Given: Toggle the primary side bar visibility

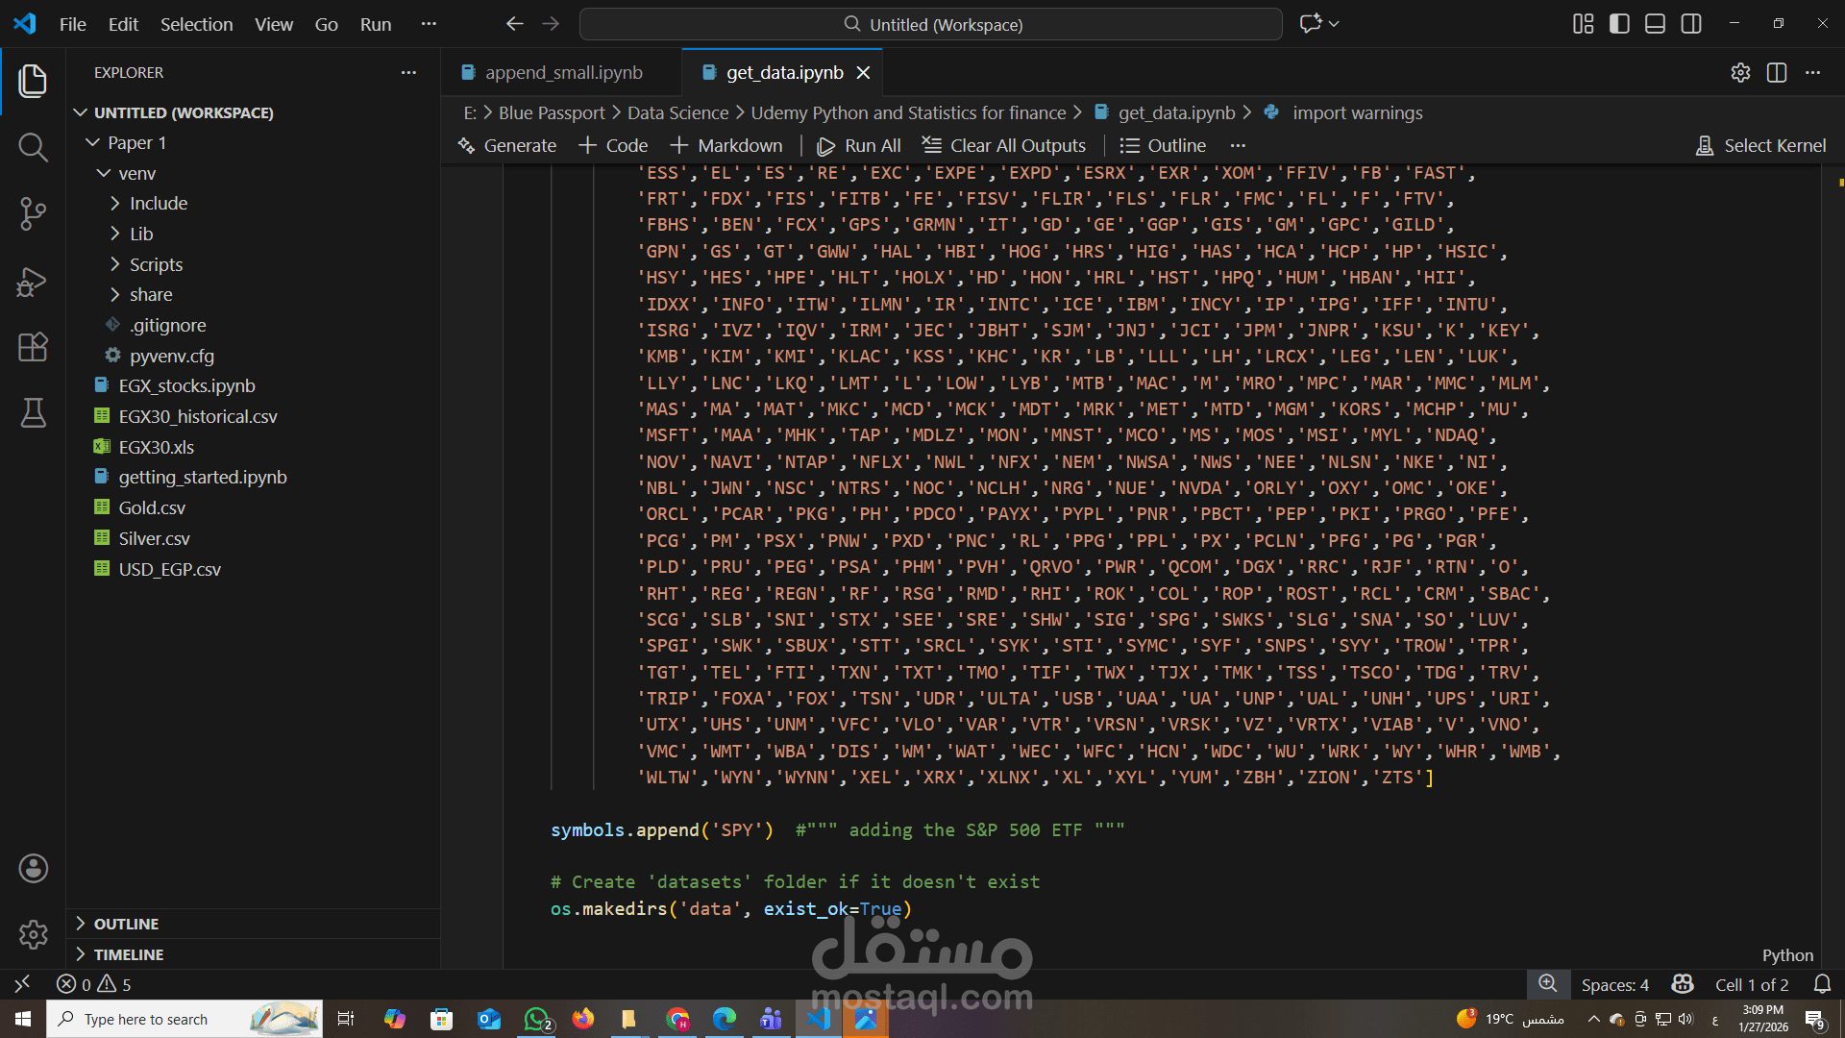Looking at the screenshot, I should click(x=1619, y=24).
